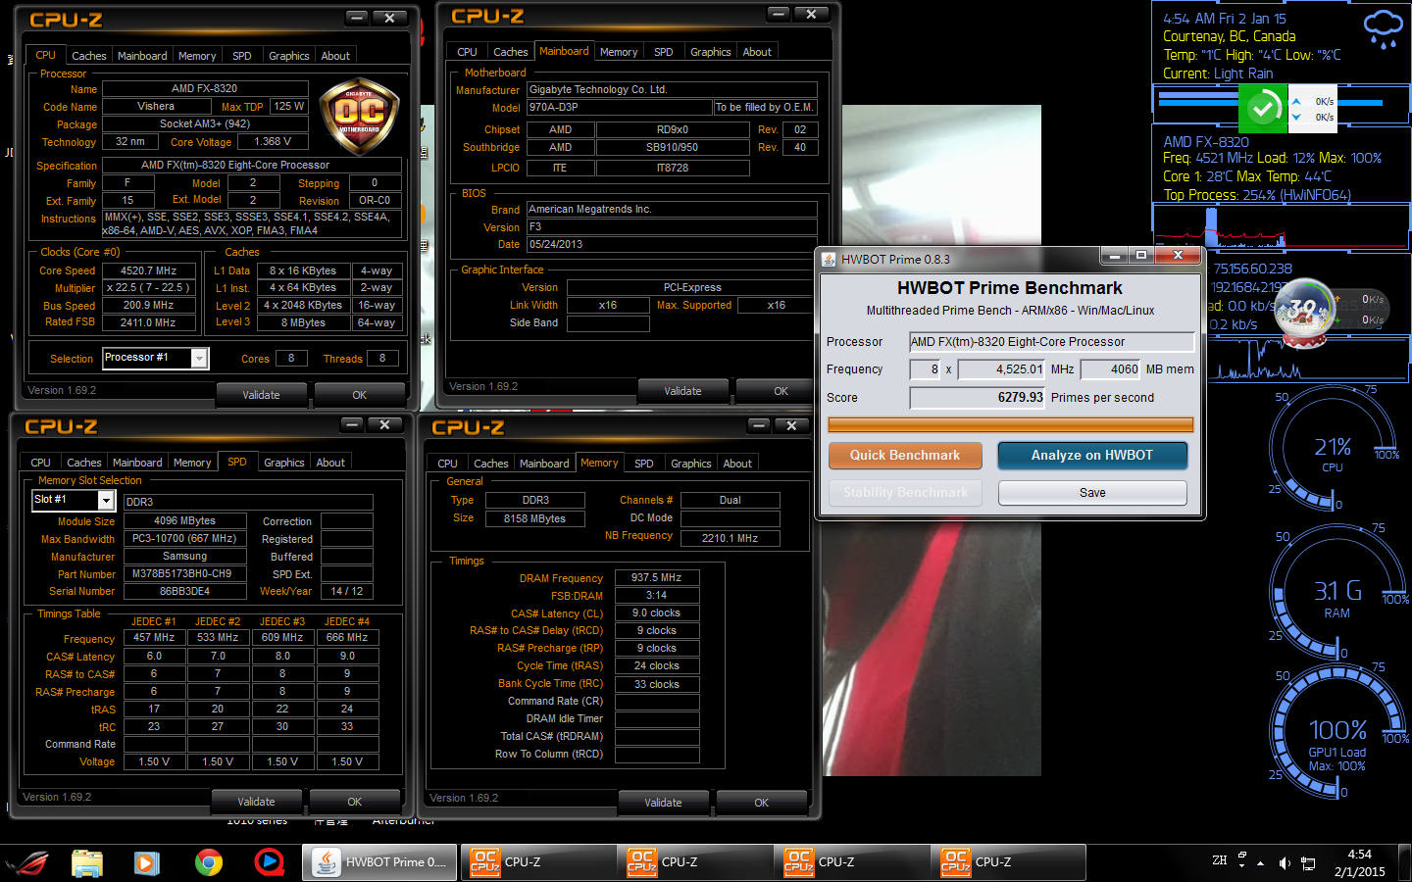Activate CPU-Z taskbar button nearest the ZH indicator
Viewport: 1412px width, 882px height.
1008,862
